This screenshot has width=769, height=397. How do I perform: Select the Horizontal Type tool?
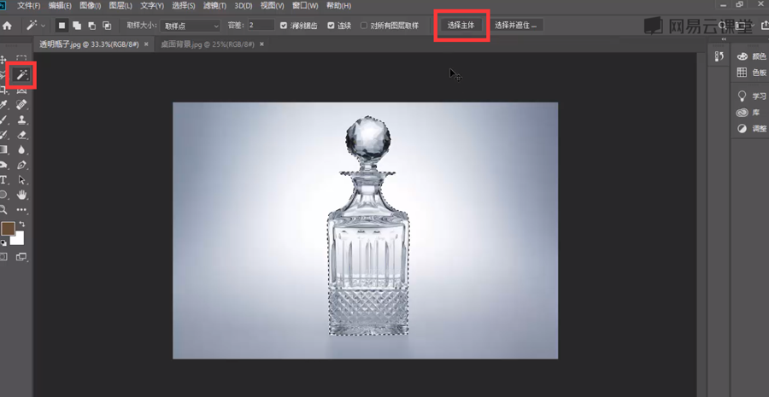[3, 180]
